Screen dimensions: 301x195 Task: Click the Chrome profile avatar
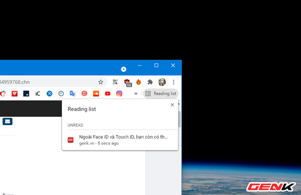pos(162,82)
